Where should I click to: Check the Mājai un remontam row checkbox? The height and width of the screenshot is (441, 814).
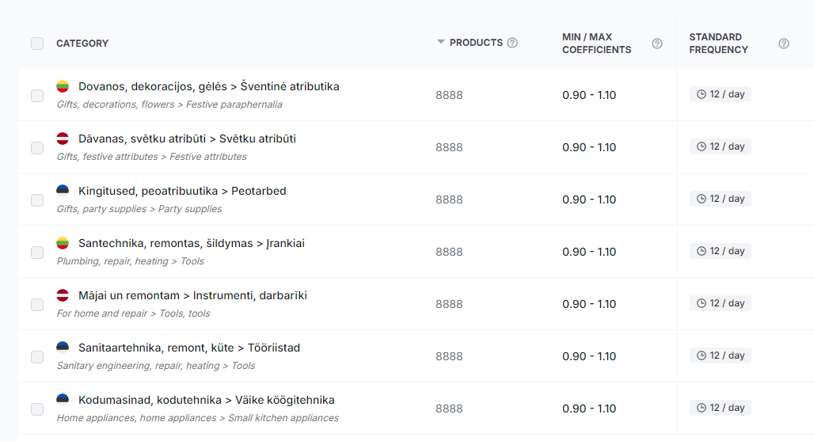[37, 305]
